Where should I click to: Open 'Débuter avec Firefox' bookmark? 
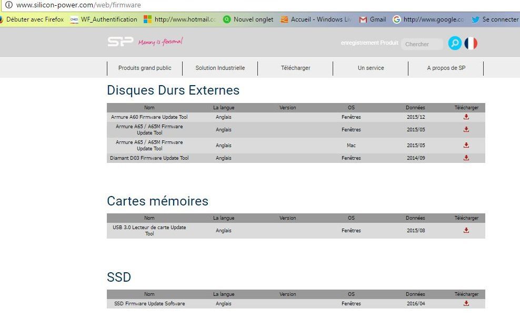click(x=32, y=19)
